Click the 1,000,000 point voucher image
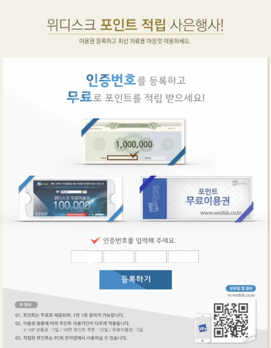The height and width of the screenshot is (348, 271). point(133,141)
